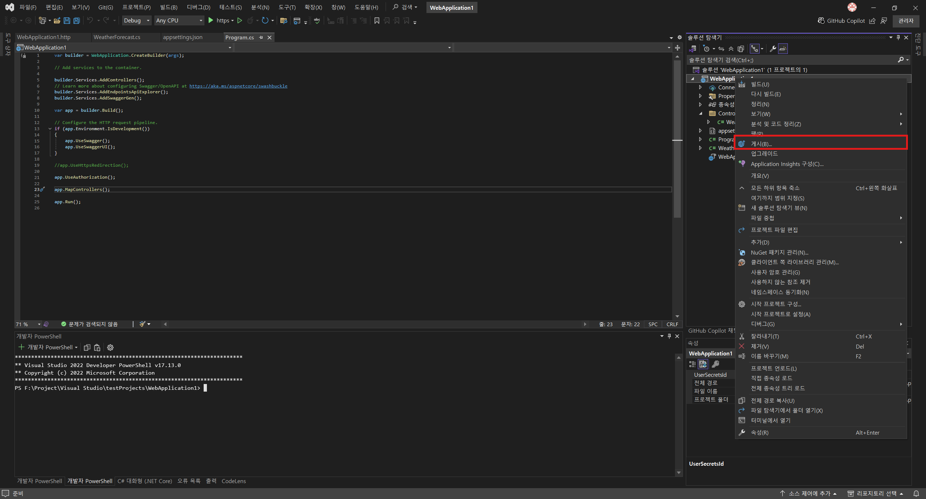The height and width of the screenshot is (499, 926).
Task: Click the 관리자 button in the top right
Action: click(x=906, y=21)
